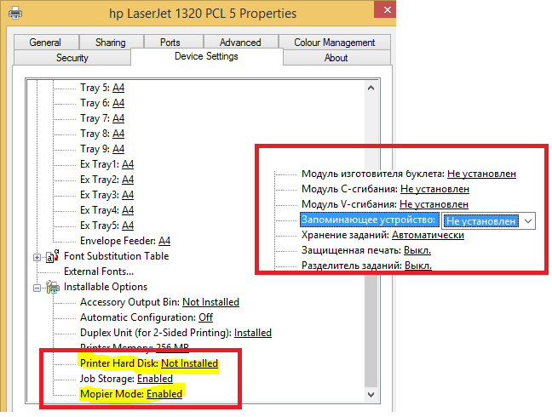Open the General tab
This screenshot has width=552, height=417.
point(46,43)
